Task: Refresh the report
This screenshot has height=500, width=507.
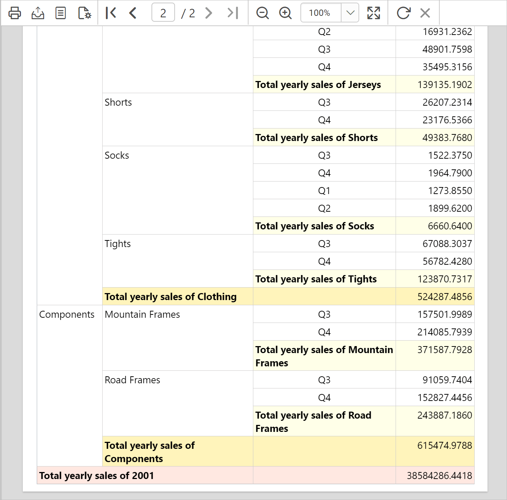Action: click(403, 13)
